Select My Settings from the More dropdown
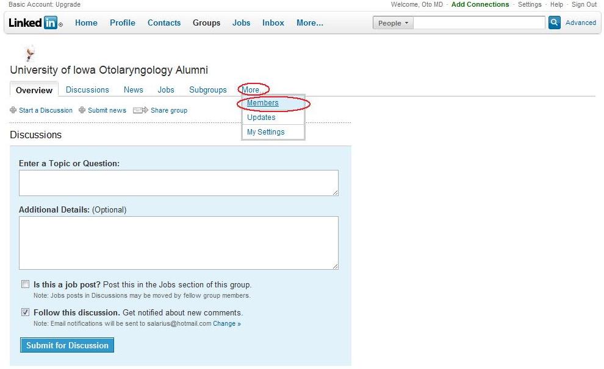Viewport: 604px width, 369px height. pyautogui.click(x=266, y=132)
